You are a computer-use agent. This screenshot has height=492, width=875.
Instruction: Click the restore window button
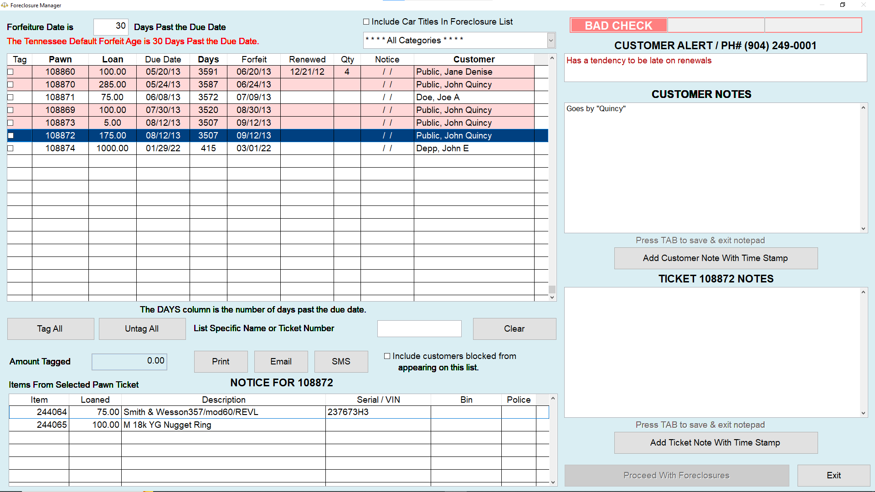click(843, 5)
